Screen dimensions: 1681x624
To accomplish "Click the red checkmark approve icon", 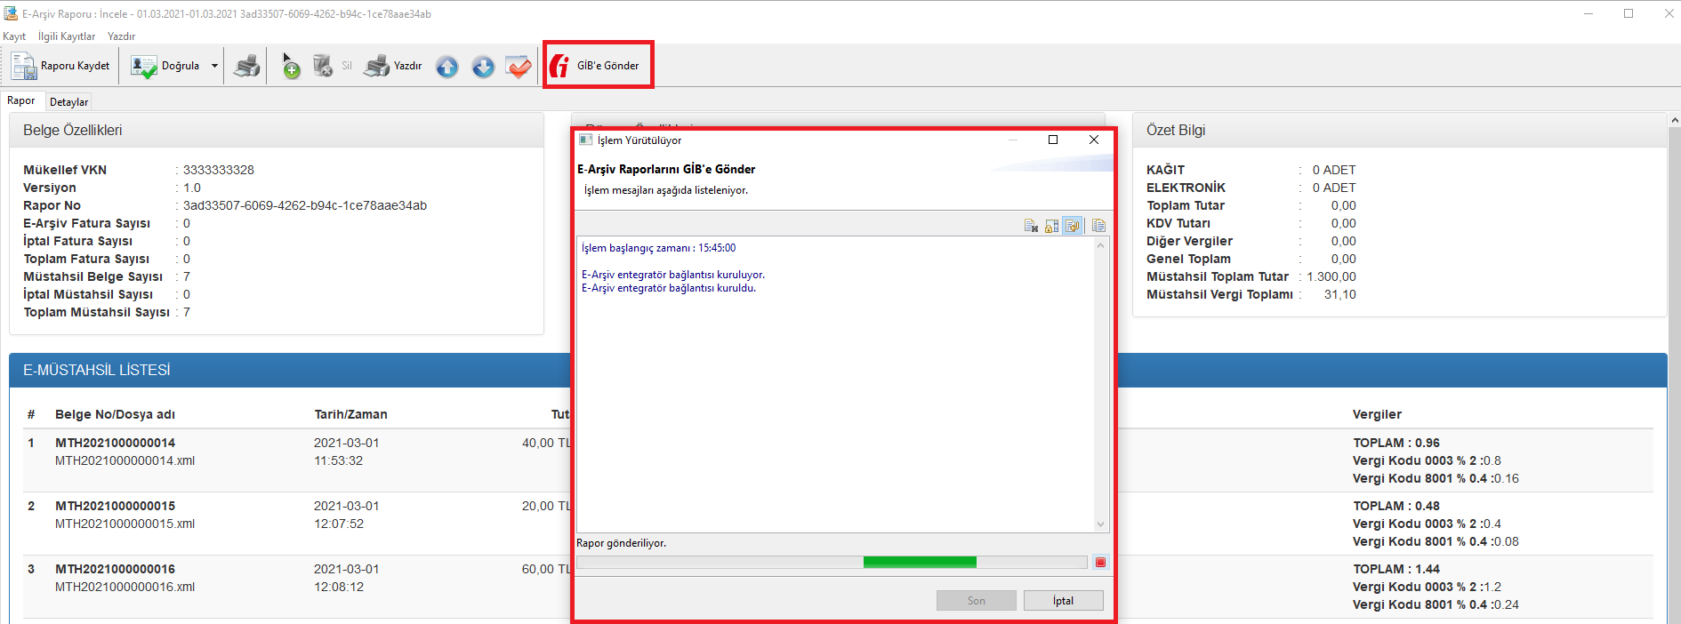I will click(518, 67).
